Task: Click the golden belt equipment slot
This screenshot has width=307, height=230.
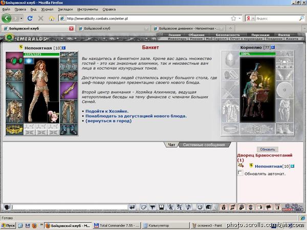Action: [14, 129]
